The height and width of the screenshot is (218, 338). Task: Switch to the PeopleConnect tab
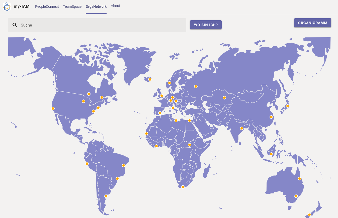(47, 7)
